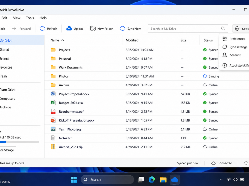
Task: Toggle the Name column sort arrow
Action: [x=63, y=40]
